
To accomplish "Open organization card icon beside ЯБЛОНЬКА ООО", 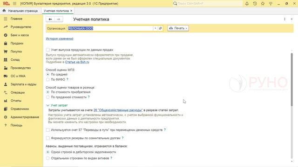I will click(160, 28).
